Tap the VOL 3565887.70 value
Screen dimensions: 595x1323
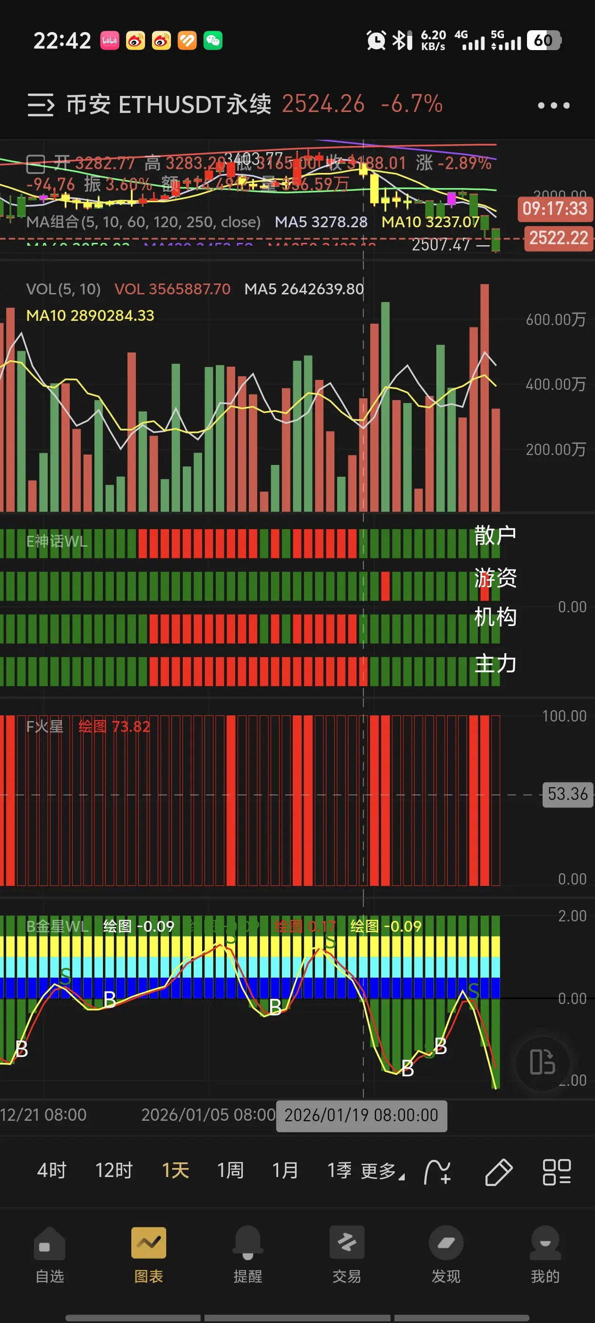[x=172, y=289]
